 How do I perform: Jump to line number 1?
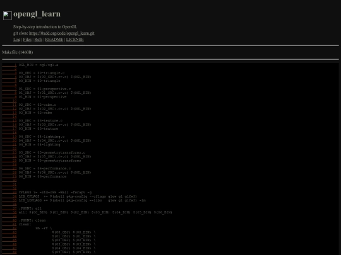click(x=9, y=65)
